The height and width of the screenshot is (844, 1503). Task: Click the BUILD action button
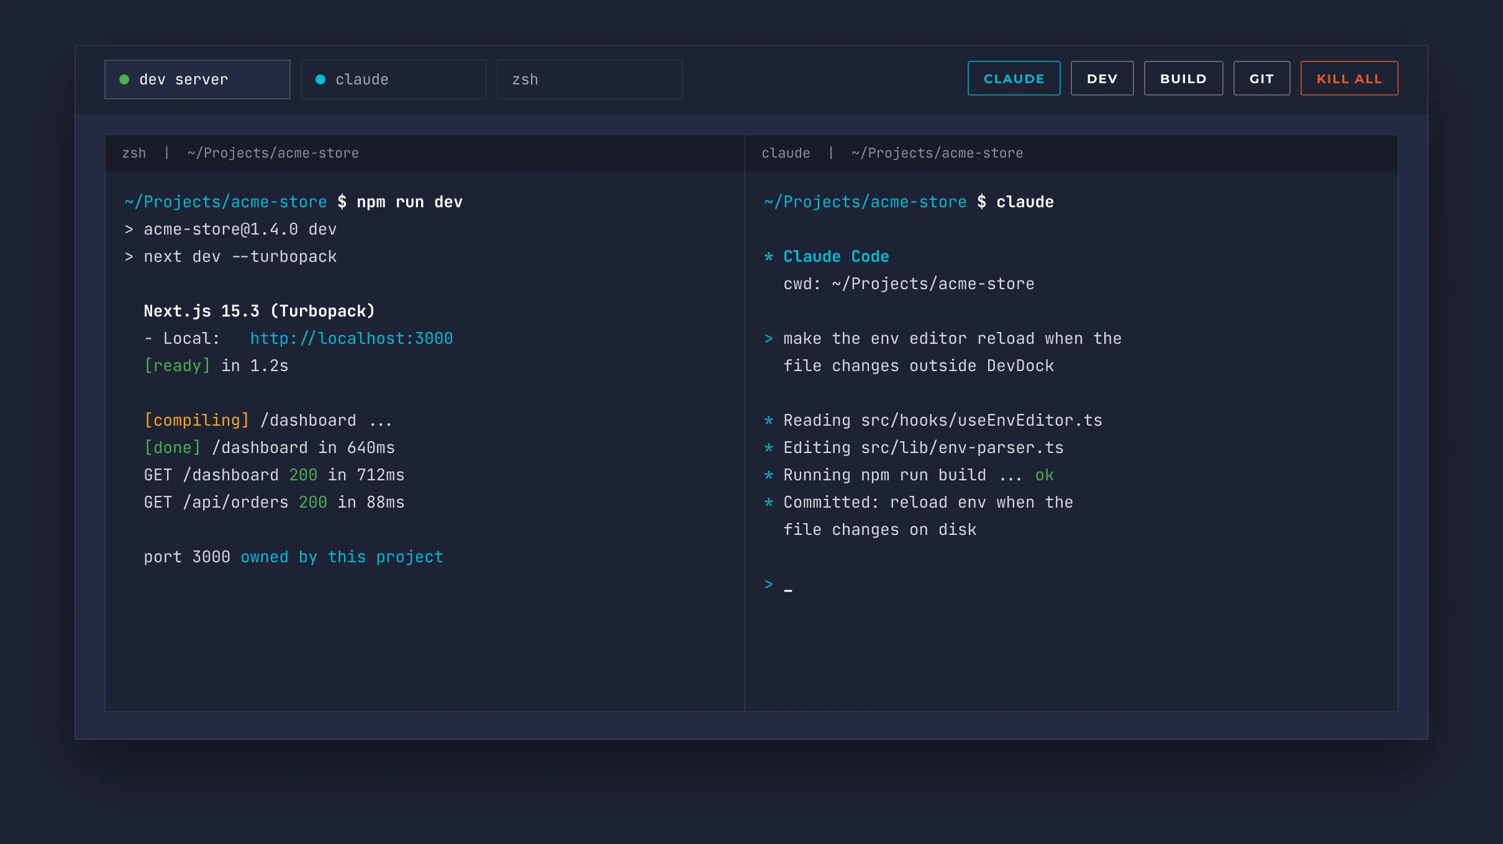click(x=1183, y=79)
